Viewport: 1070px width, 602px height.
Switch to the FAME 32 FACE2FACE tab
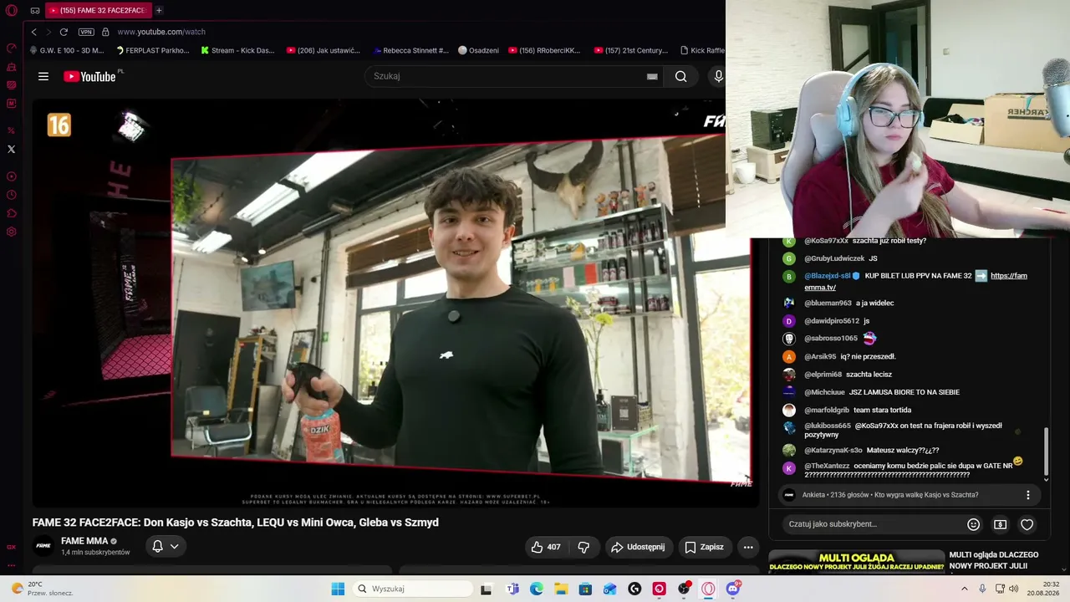[x=97, y=10]
